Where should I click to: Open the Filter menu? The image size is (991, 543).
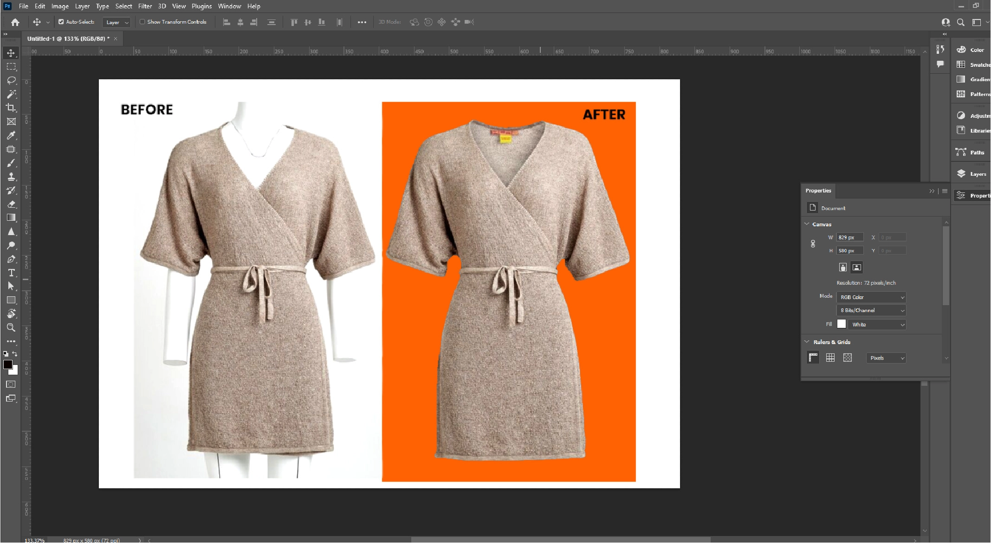tap(143, 6)
